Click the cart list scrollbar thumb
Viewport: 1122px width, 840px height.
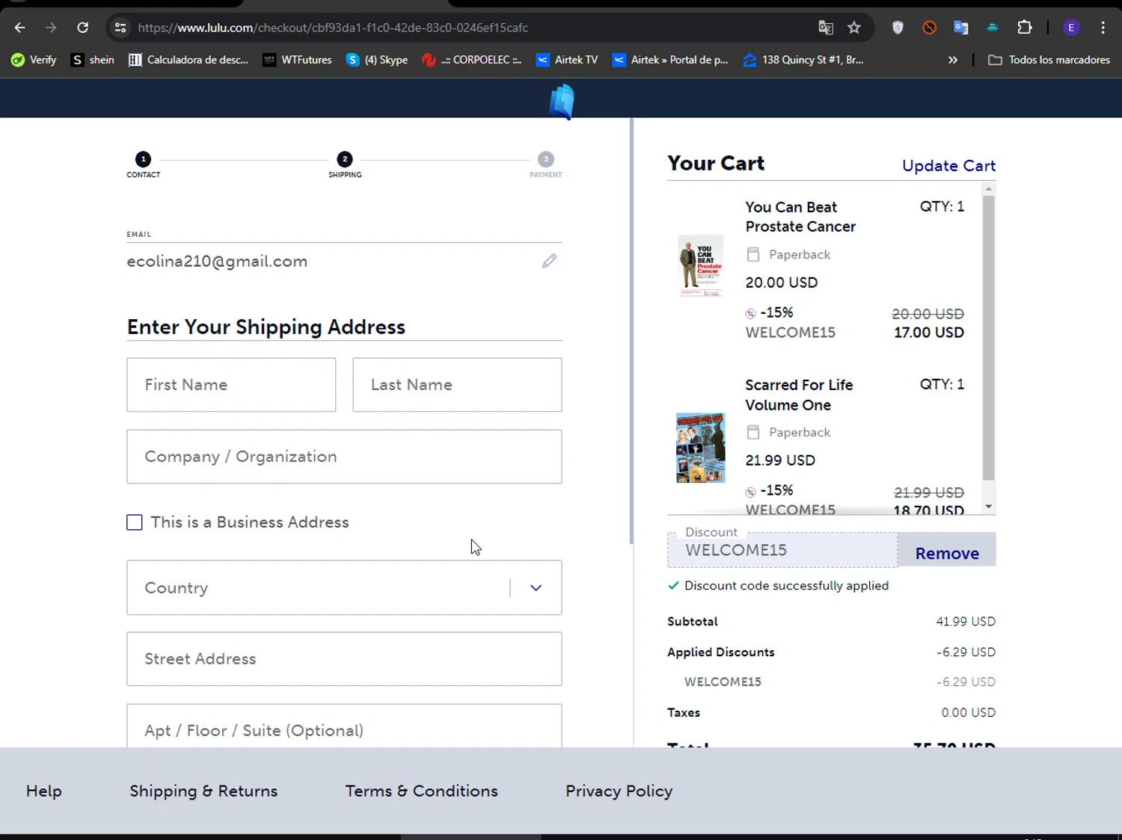[x=988, y=338]
